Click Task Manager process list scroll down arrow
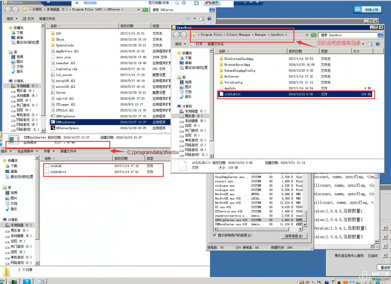The height and width of the screenshot is (284, 391). point(305,224)
